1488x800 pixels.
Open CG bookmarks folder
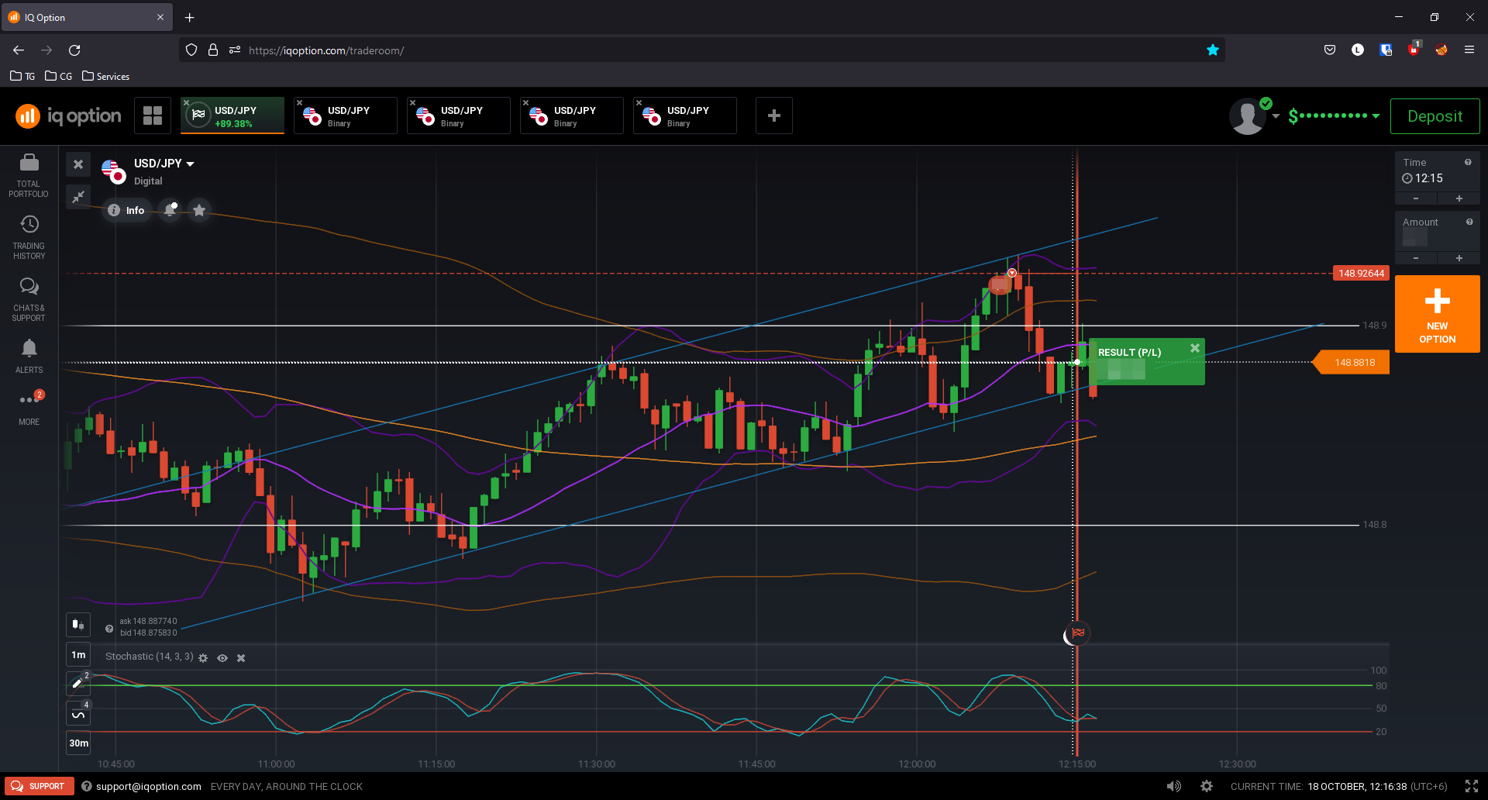(59, 76)
